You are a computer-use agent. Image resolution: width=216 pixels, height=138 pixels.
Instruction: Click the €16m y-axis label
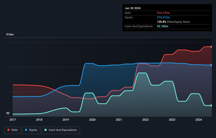tap(10, 34)
